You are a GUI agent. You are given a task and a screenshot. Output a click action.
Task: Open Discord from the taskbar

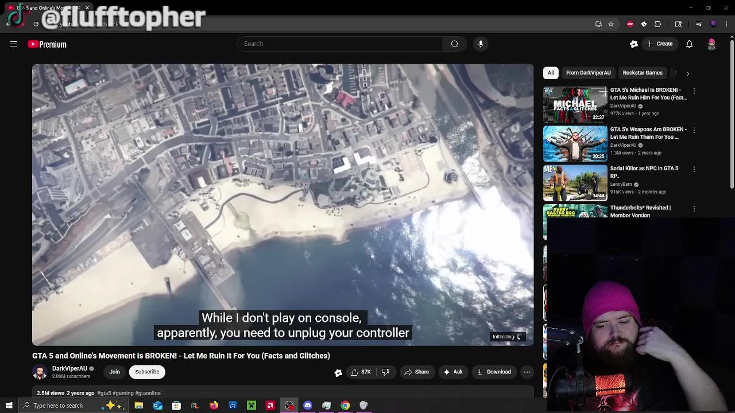308,406
